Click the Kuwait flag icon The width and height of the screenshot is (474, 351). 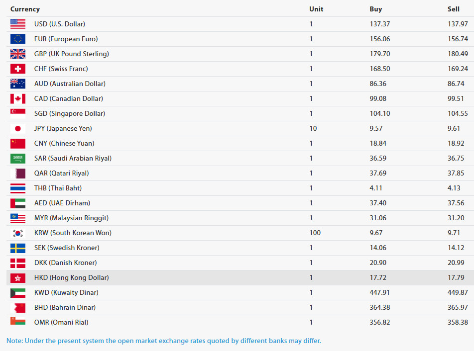[17, 292]
